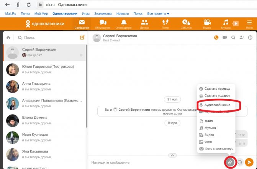Reload the page with refresh icon
The height and width of the screenshot is (169, 257).
(29, 5)
